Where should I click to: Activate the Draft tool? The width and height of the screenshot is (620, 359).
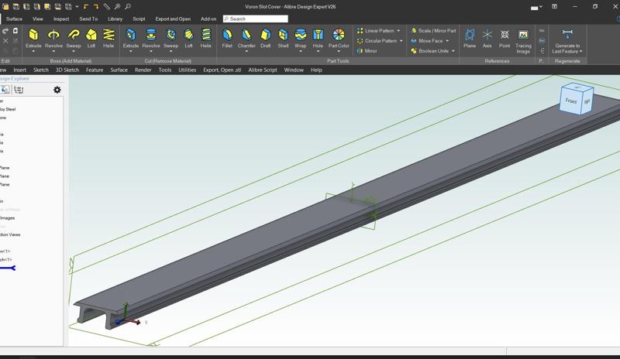click(266, 38)
